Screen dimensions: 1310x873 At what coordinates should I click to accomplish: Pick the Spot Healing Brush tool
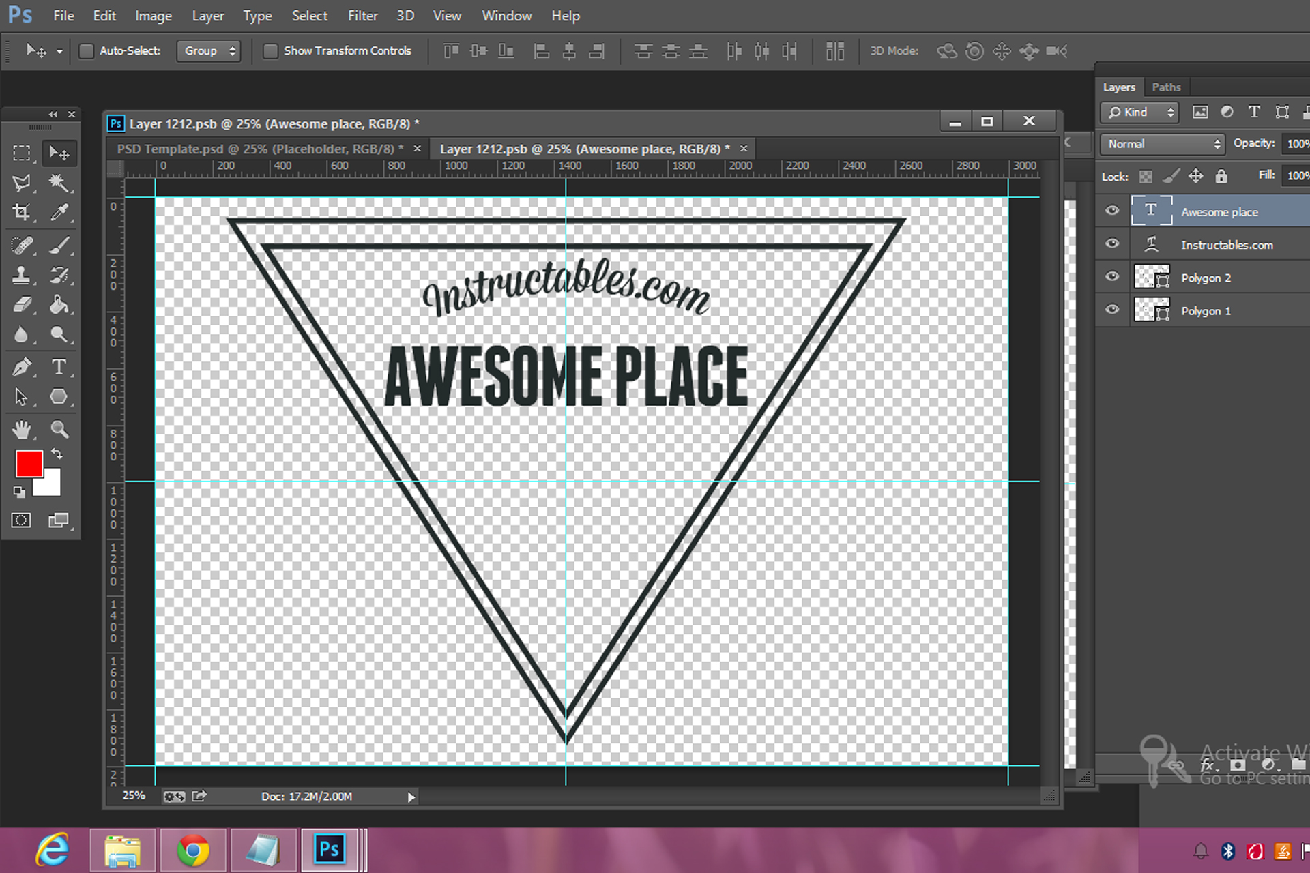[x=22, y=245]
